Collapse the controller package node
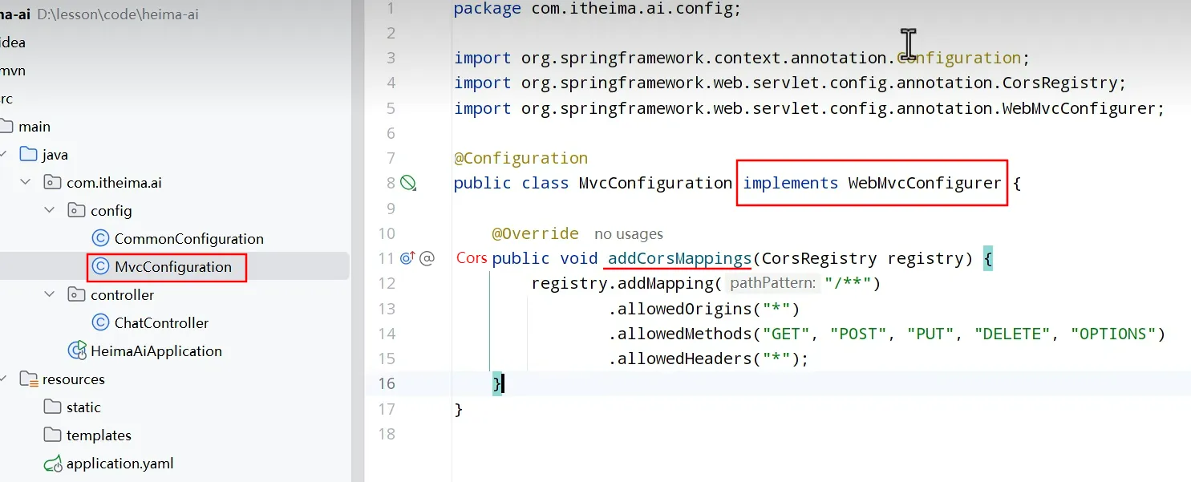This screenshot has width=1191, height=482. [50, 295]
